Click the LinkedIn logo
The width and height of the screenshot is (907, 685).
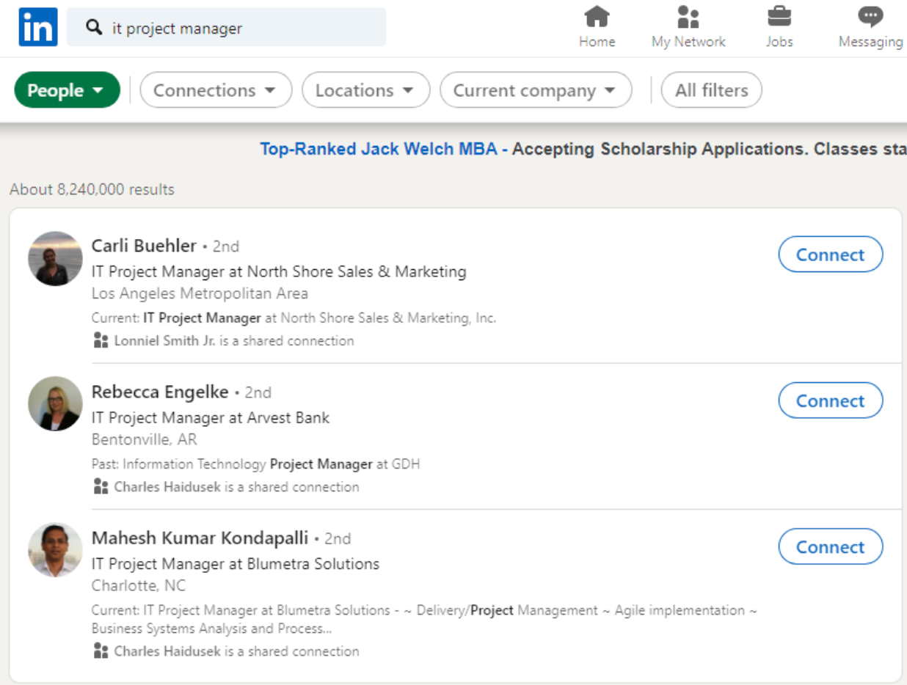click(37, 26)
